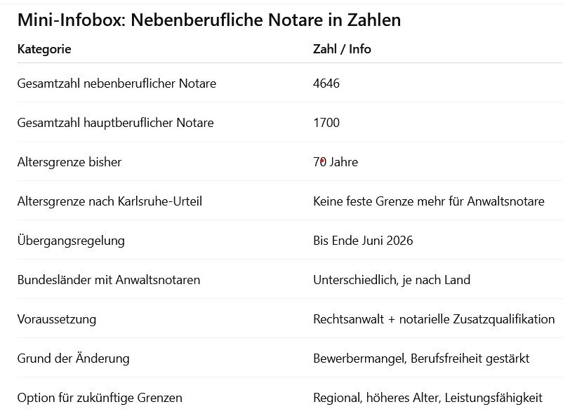Click Altersgrenze nach Karlsruhe-Urteil label
The image size is (563, 416).
pyautogui.click(x=110, y=201)
